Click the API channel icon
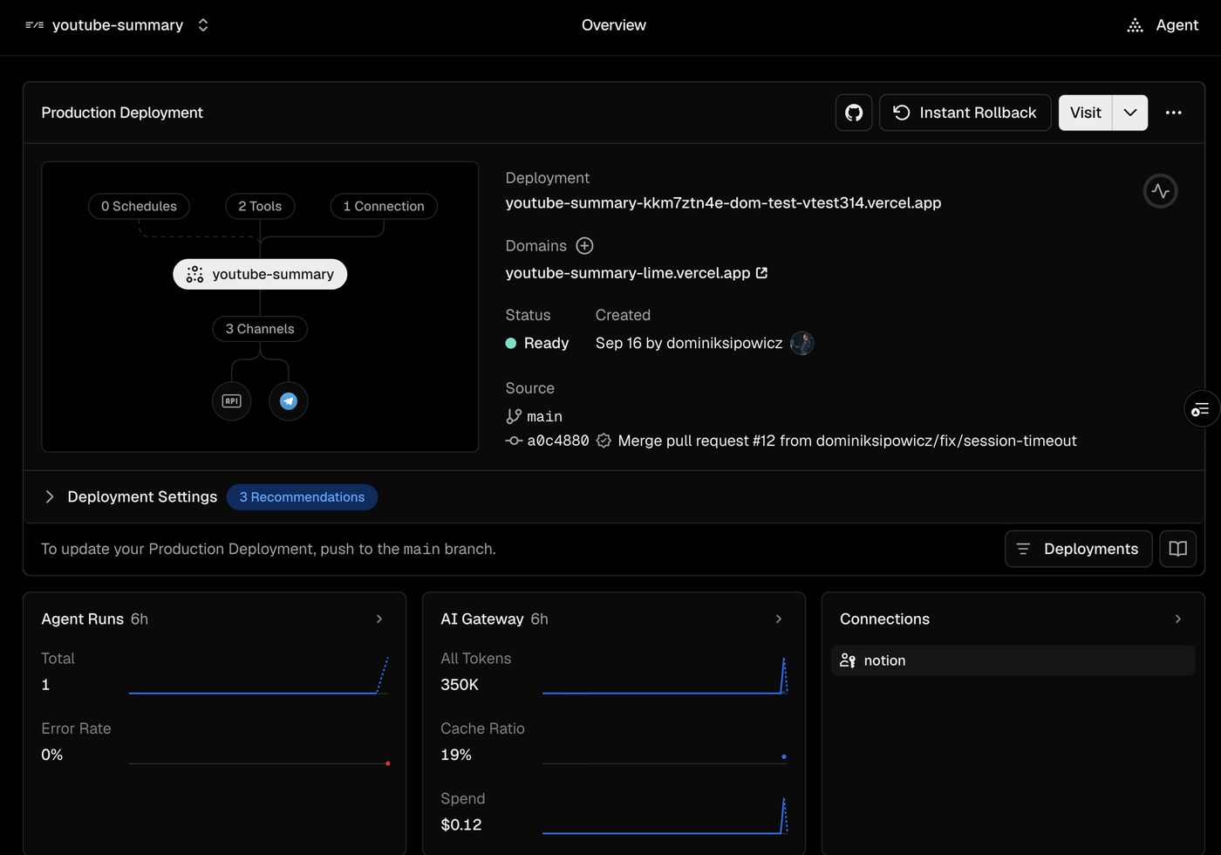This screenshot has width=1221, height=855. [x=232, y=401]
